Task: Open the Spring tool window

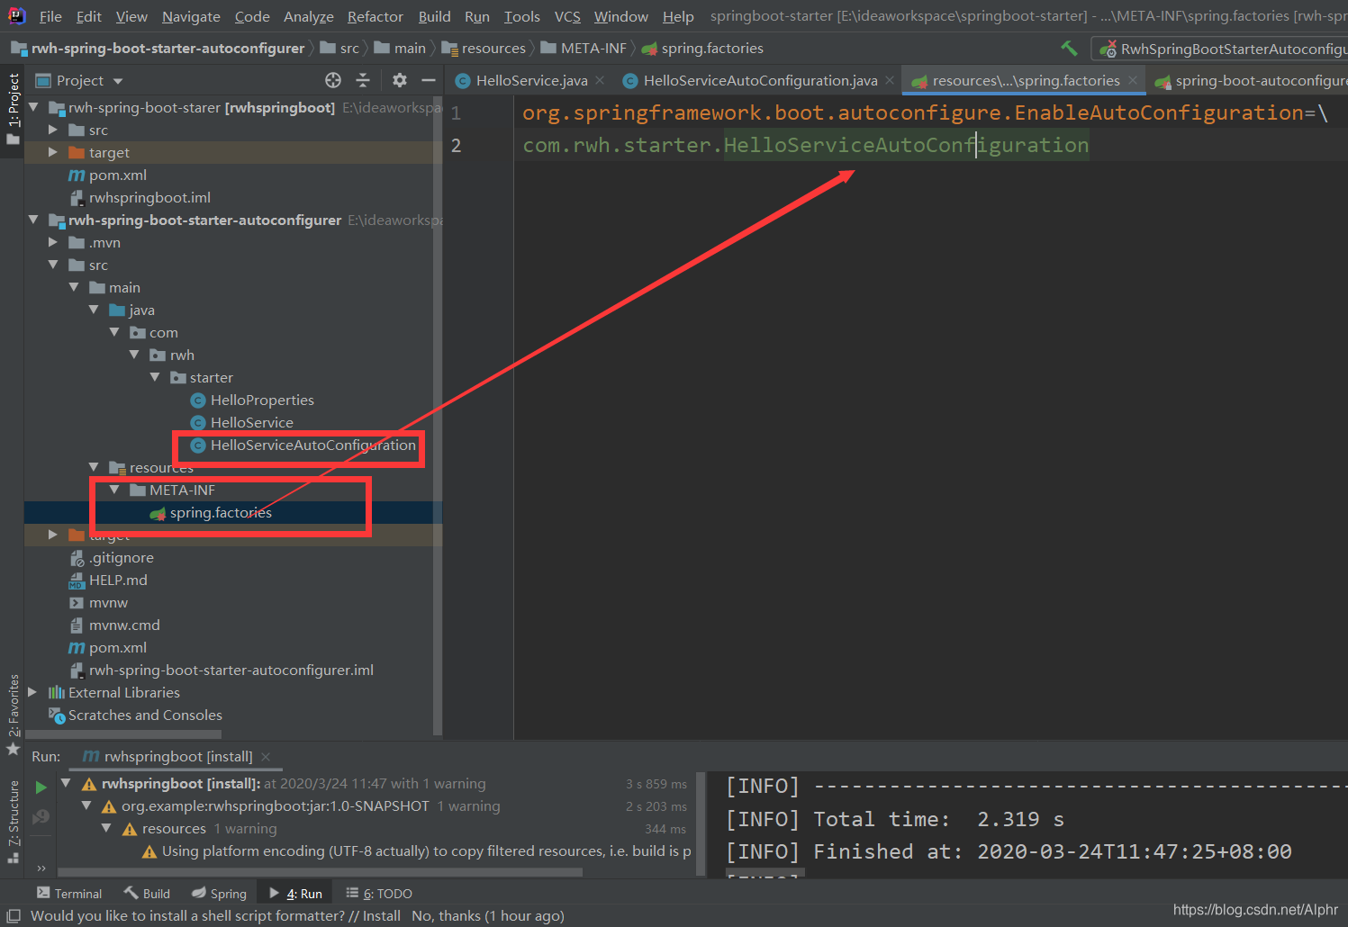Action: (219, 893)
